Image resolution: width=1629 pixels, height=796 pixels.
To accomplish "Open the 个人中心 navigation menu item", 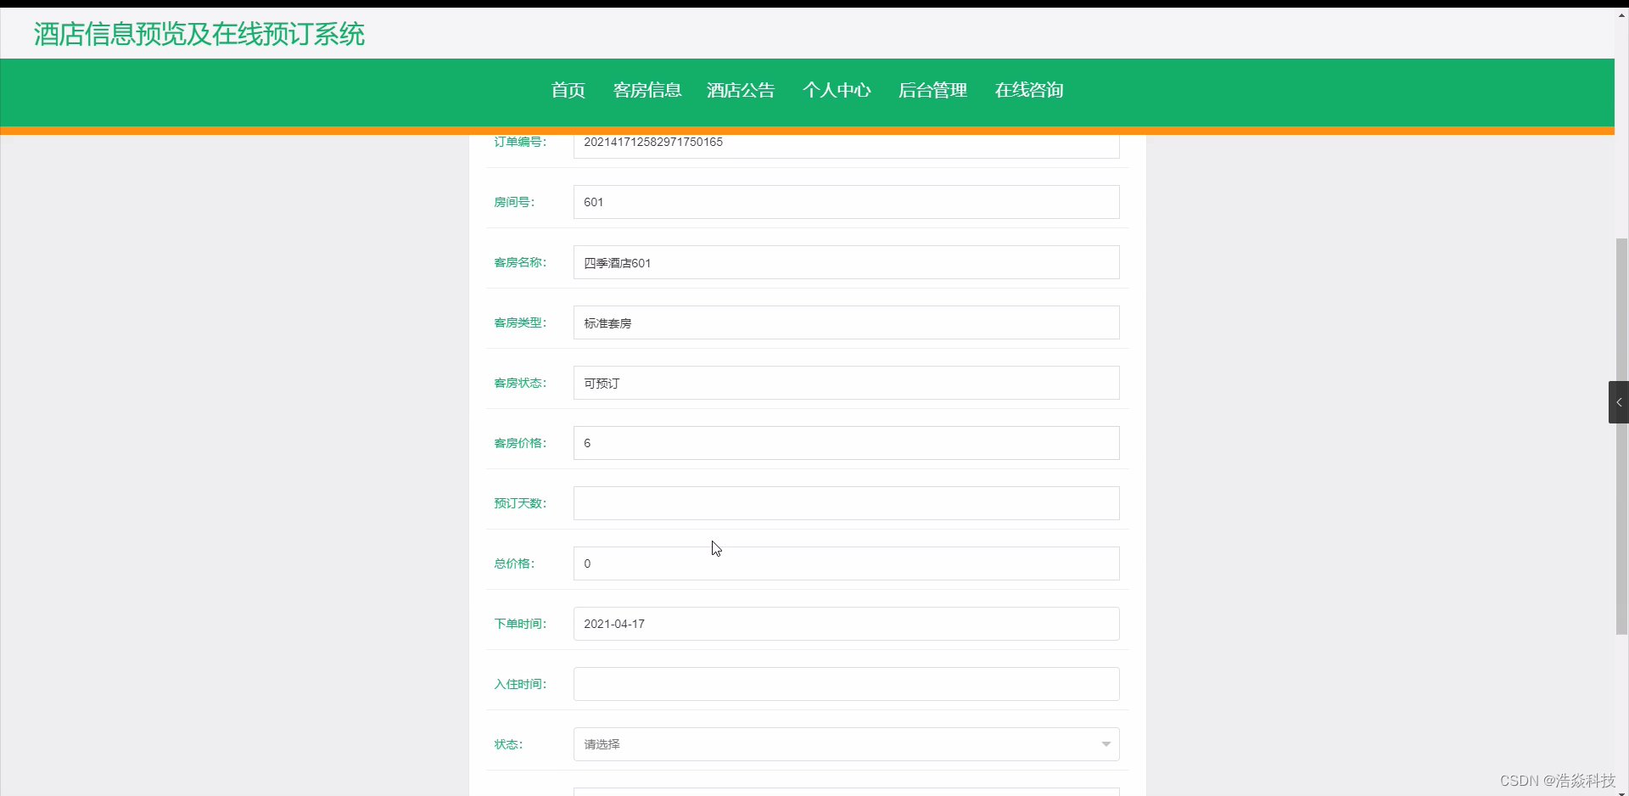I will pos(837,90).
